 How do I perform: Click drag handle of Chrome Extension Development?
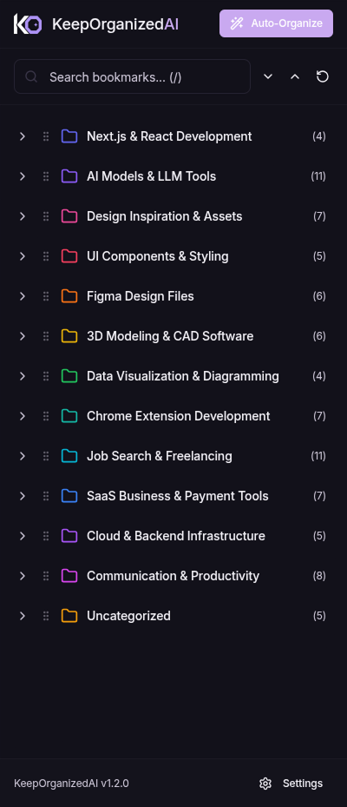(x=46, y=416)
